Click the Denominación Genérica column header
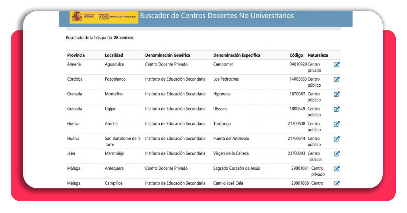 (167, 55)
